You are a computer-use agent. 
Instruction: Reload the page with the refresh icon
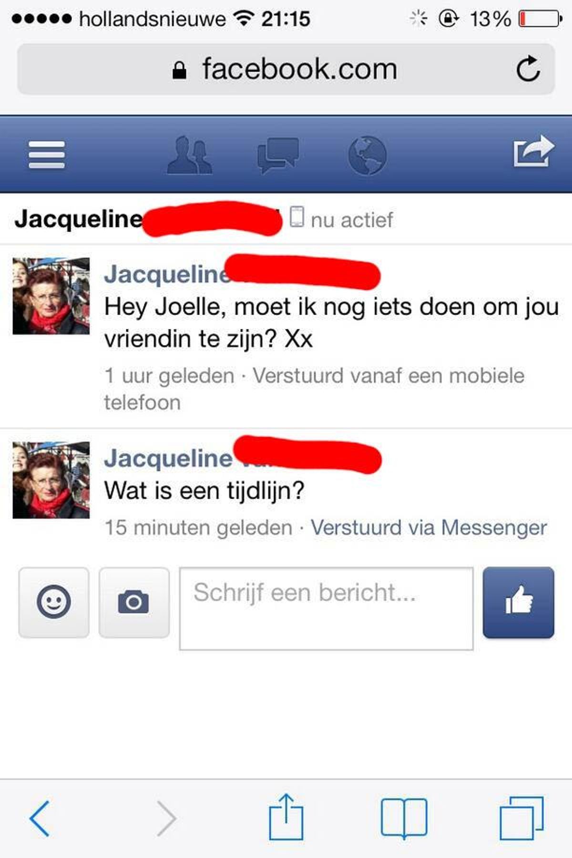(x=528, y=69)
